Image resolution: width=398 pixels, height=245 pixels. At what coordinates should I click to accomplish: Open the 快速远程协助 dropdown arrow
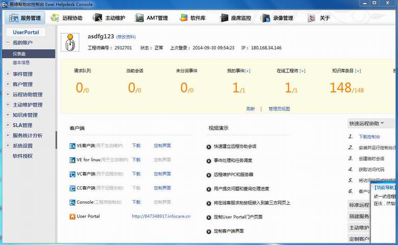[x=382, y=124]
